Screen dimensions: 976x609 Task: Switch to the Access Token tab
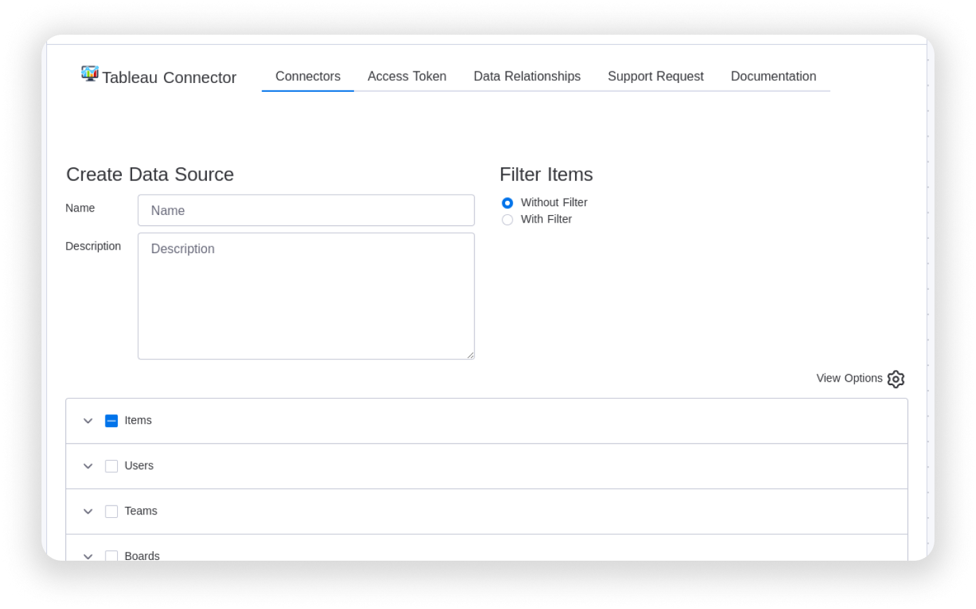(406, 76)
